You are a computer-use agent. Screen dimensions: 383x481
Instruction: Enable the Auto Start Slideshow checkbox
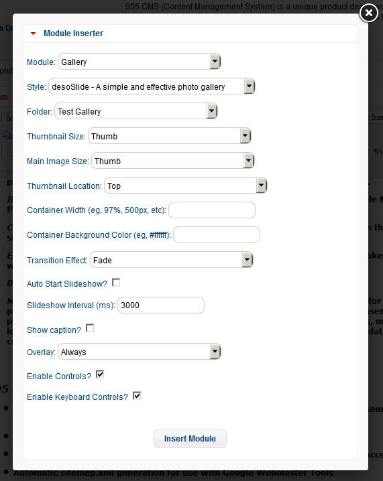click(x=116, y=282)
